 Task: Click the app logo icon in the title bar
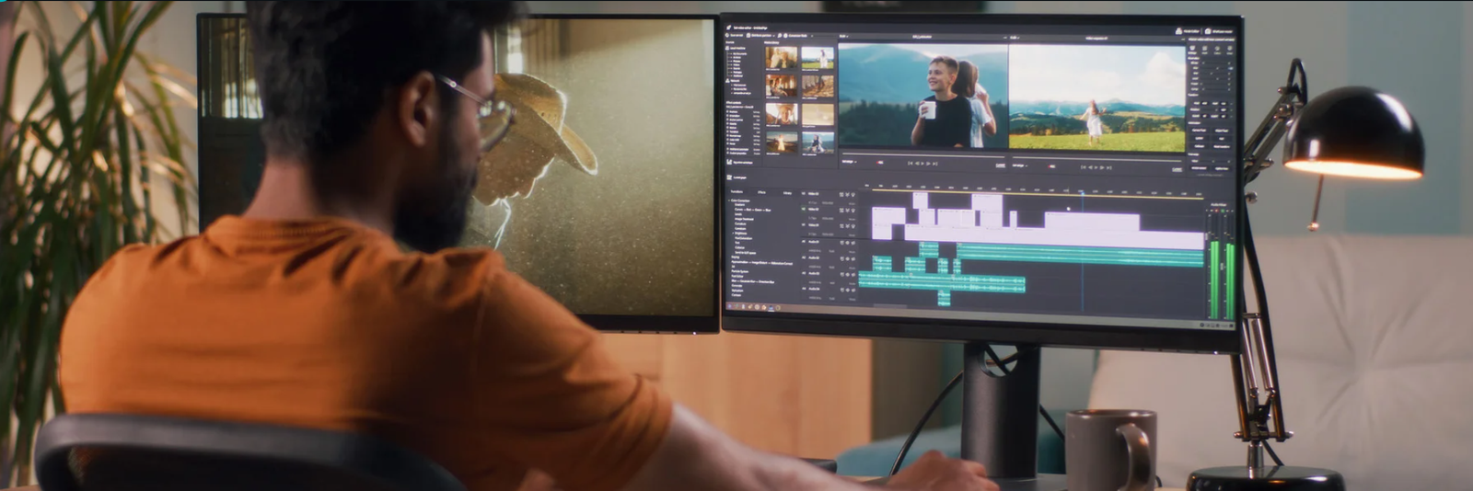pyautogui.click(x=728, y=28)
